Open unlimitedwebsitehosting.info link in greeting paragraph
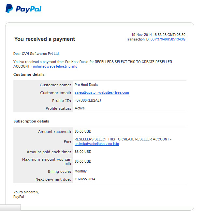Viewport: 203px width, 211px height. coord(55,67)
